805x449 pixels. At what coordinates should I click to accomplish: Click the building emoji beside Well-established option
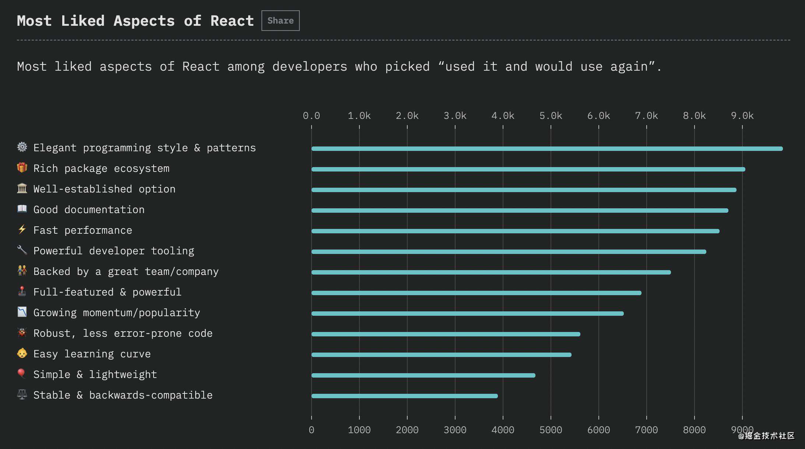(x=22, y=188)
